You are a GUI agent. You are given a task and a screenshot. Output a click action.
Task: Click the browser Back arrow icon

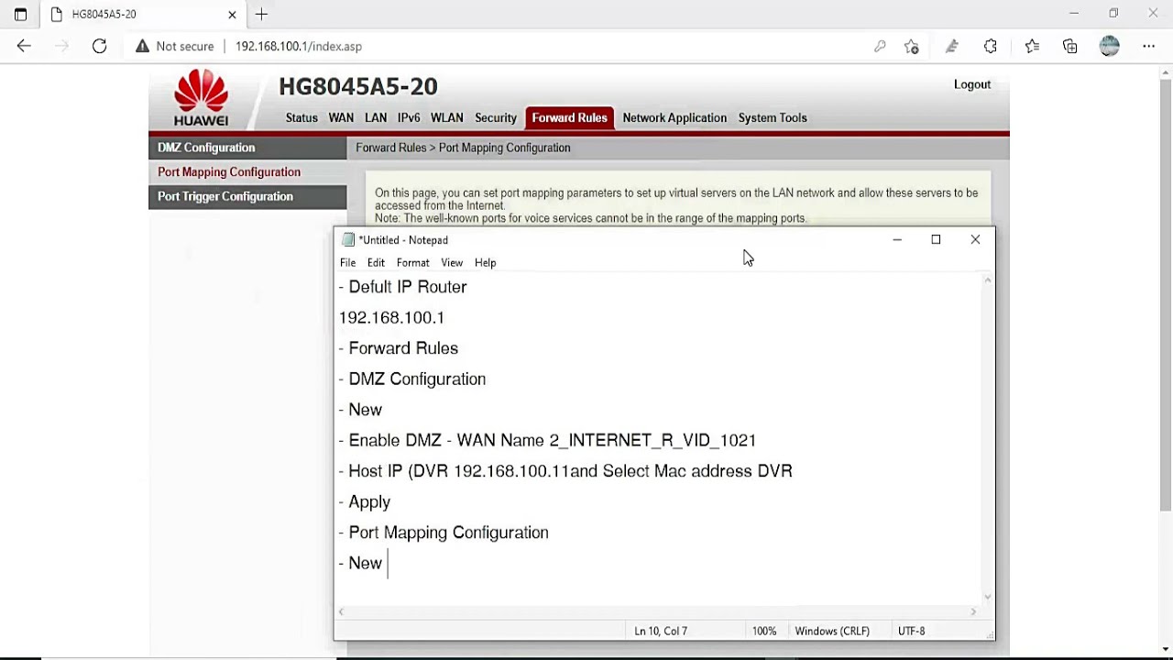24,46
